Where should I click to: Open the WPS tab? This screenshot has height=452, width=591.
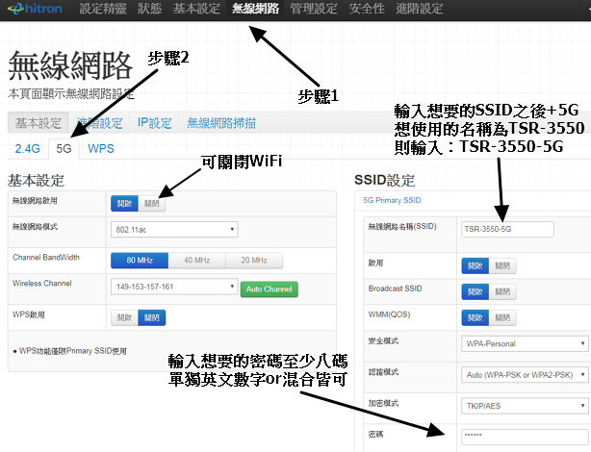tap(101, 148)
